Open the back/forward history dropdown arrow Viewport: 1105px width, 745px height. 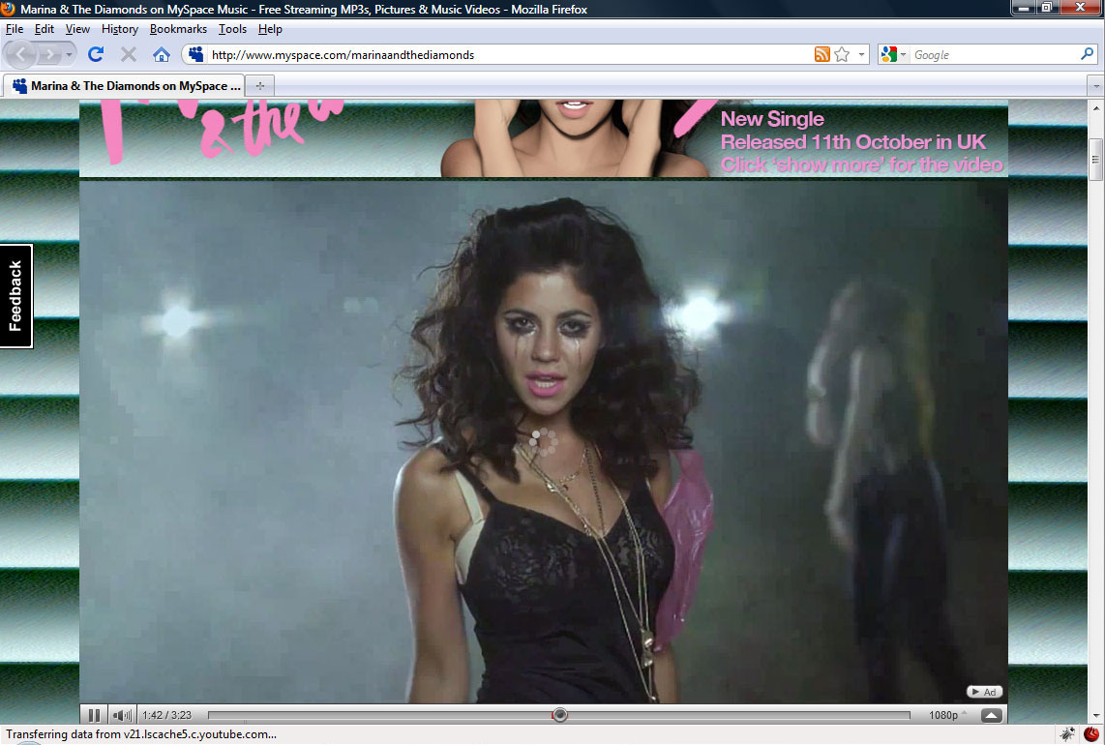(x=69, y=54)
